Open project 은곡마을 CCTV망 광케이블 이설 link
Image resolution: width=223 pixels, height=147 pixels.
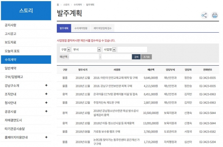pyautogui.click(x=115, y=94)
